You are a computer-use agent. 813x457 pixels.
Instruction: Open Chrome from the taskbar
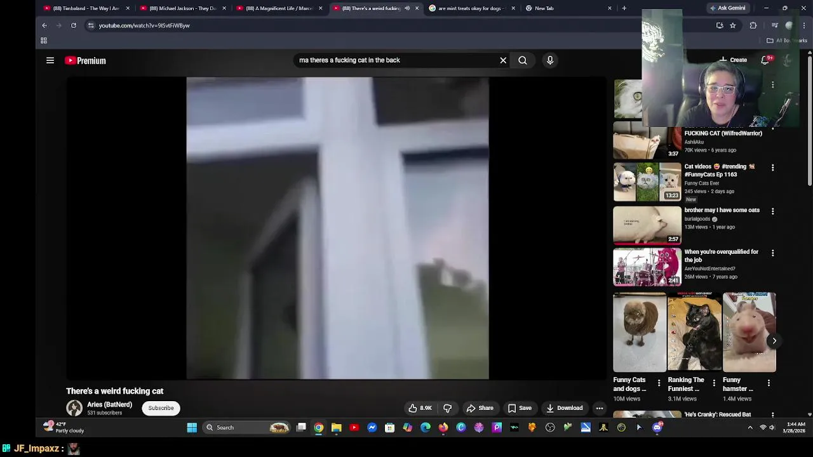pos(319,428)
